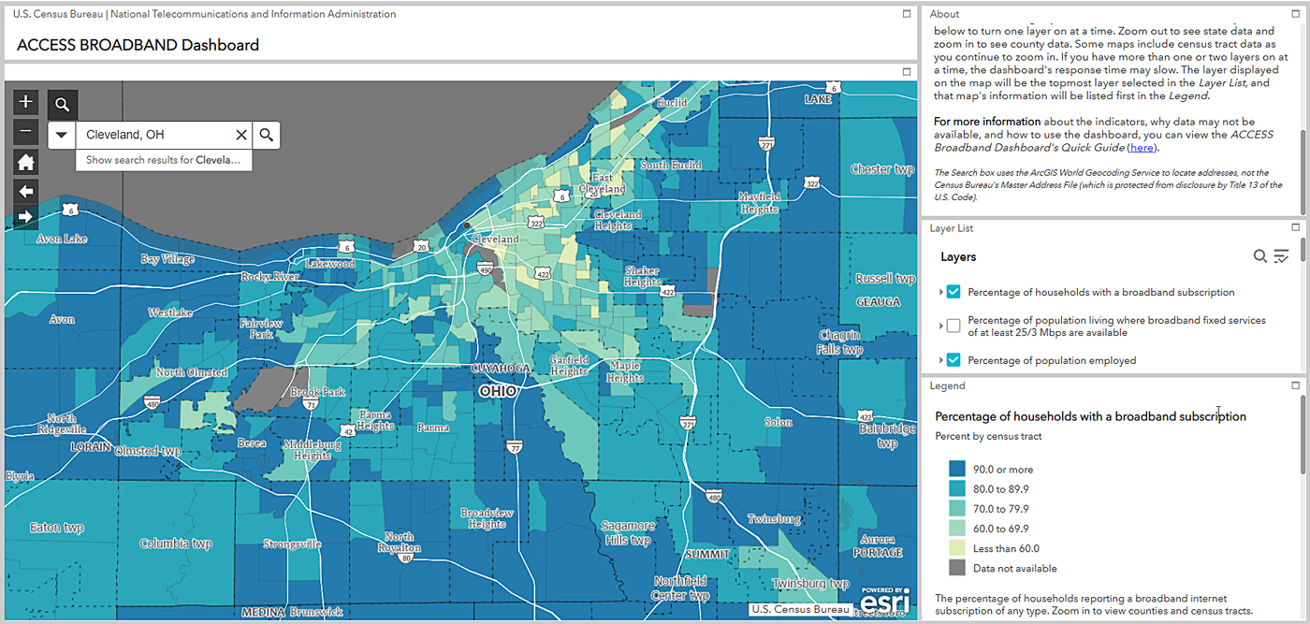This screenshot has width=1310, height=624.
Task: Go to previous map extent
Action: pyautogui.click(x=26, y=191)
